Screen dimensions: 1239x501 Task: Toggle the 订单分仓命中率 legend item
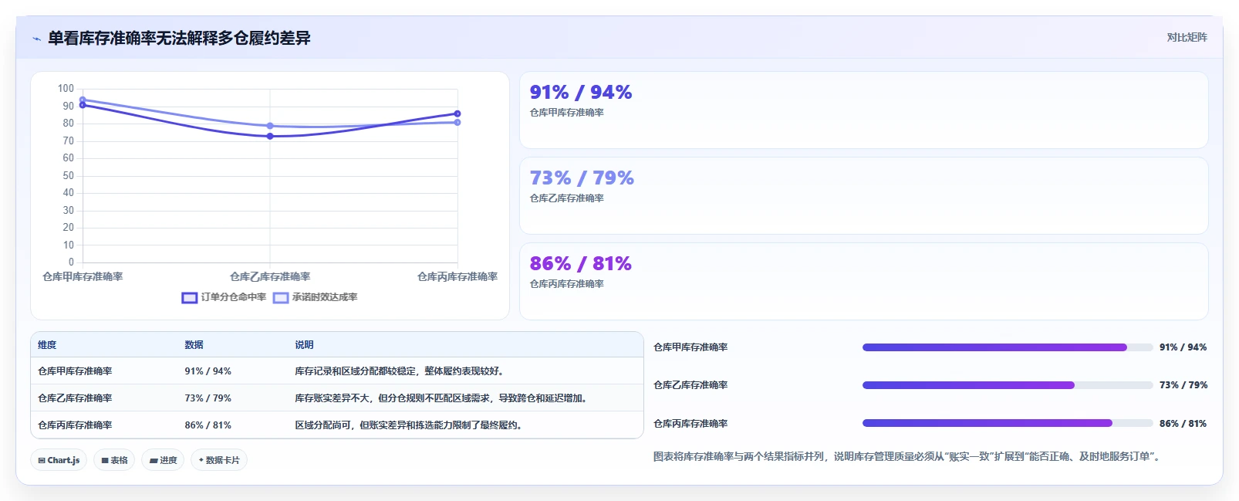click(224, 297)
